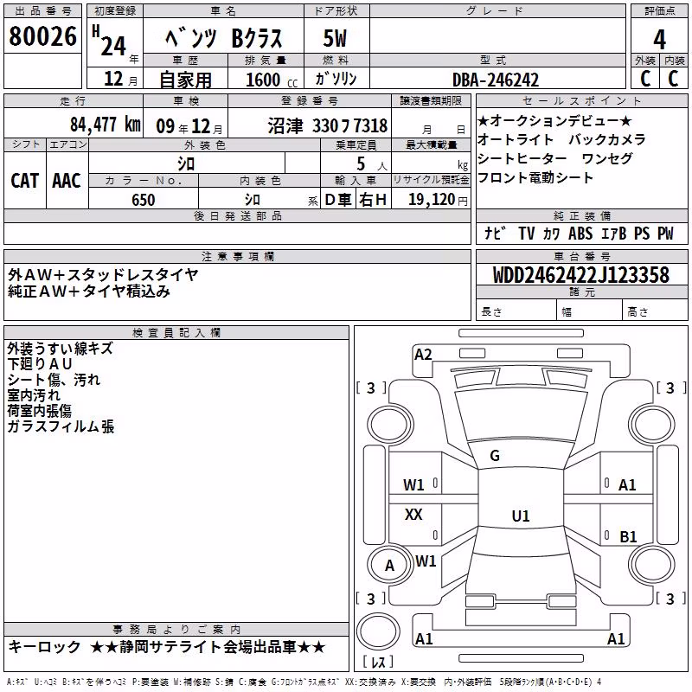Click the inspector note 下廻りAU

[x=40, y=364]
